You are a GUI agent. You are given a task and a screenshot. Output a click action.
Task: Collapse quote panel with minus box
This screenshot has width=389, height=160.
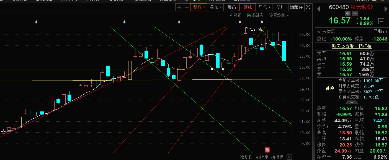pos(381,21)
